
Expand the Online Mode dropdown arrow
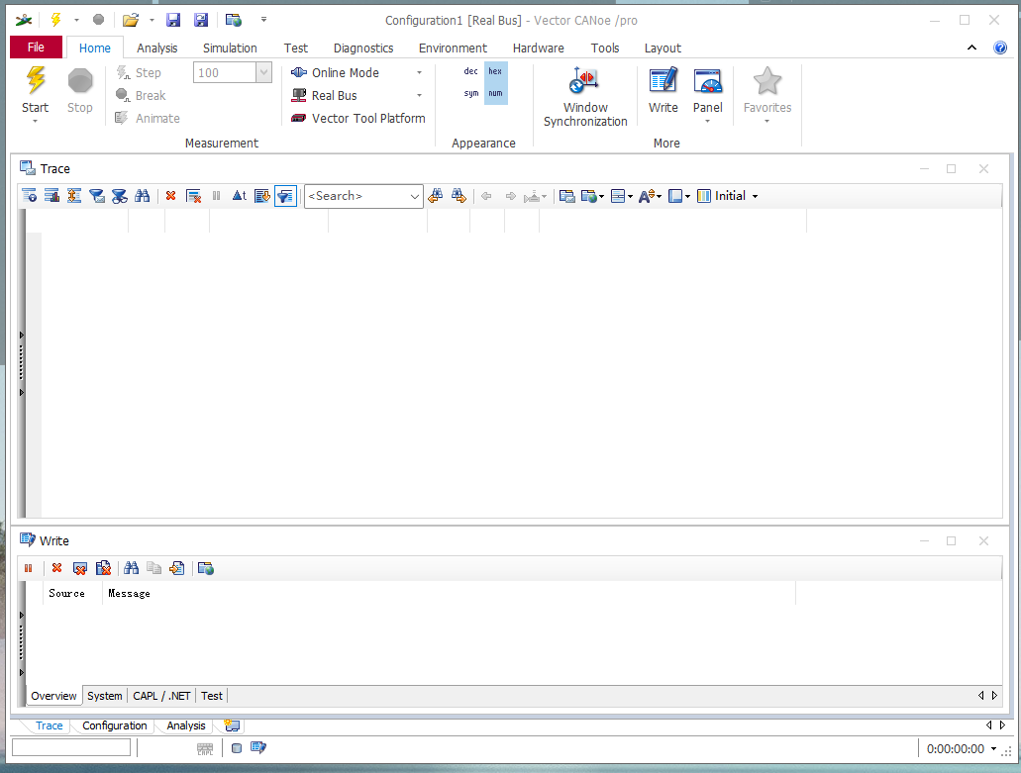(419, 73)
